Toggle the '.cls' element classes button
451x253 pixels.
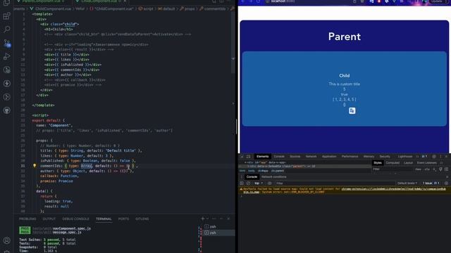427,169
